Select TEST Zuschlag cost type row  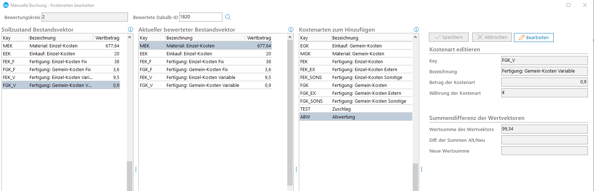click(x=355, y=109)
